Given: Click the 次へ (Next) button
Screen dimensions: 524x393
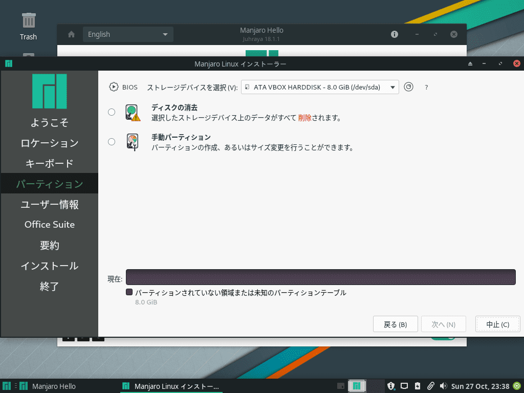Looking at the screenshot, I should coord(443,324).
